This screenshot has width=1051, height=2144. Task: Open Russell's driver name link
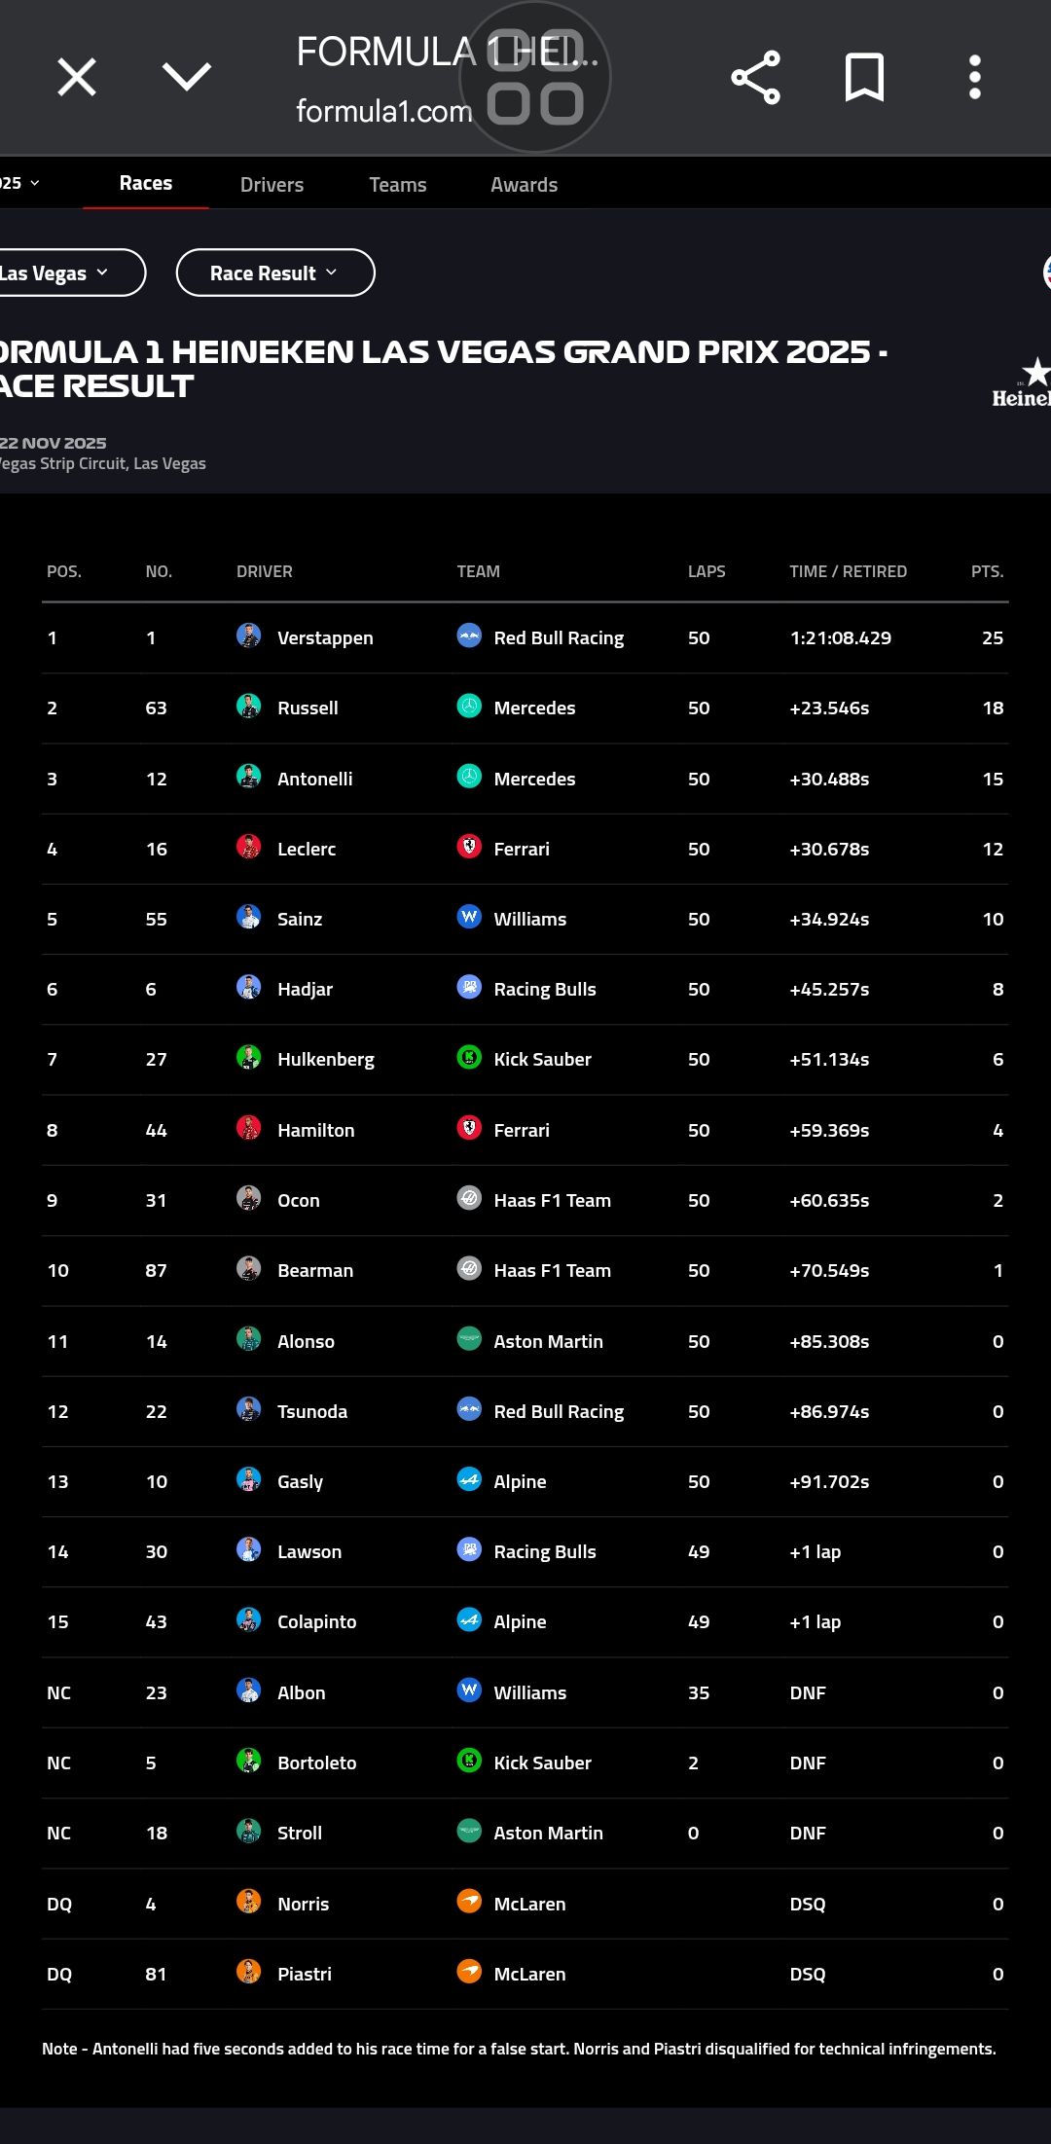[308, 708]
